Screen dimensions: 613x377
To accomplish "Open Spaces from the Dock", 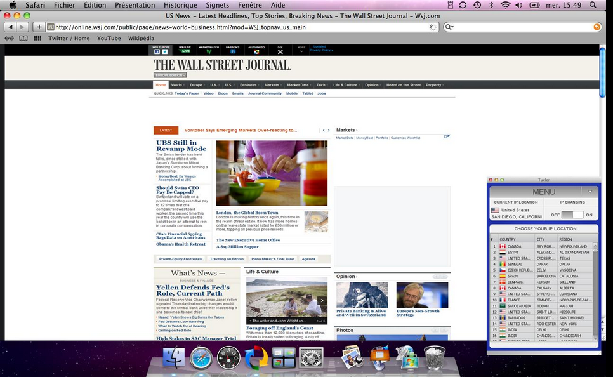I will [x=284, y=357].
